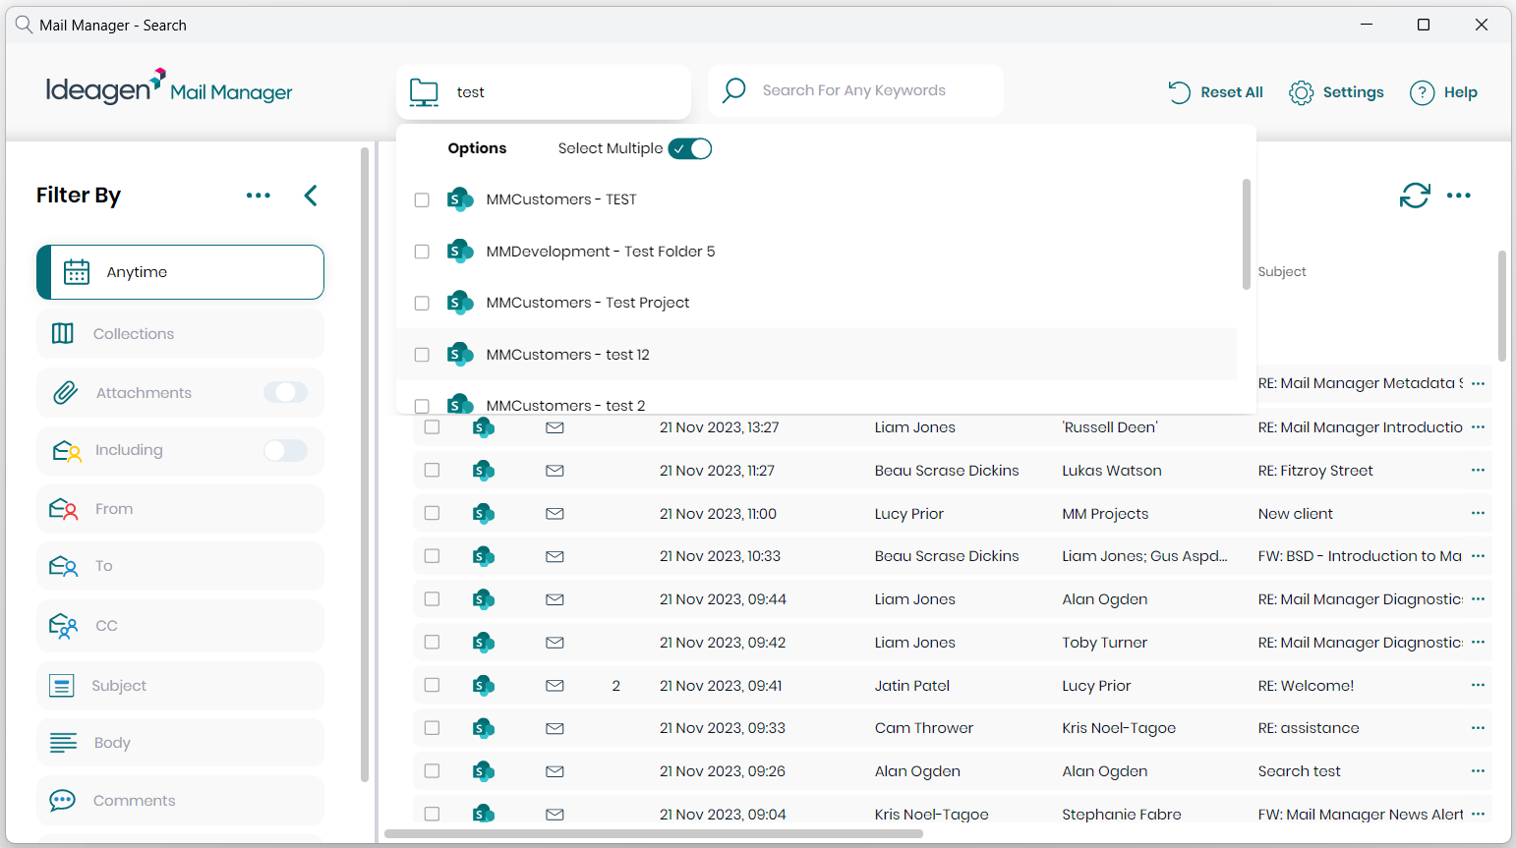Check the MMCustomers - TEST checkbox
This screenshot has height=848, width=1516.
tap(422, 200)
